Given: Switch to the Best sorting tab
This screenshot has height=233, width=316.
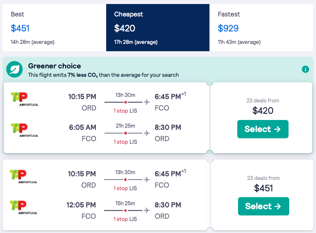Looking at the screenshot, I should coord(54,28).
